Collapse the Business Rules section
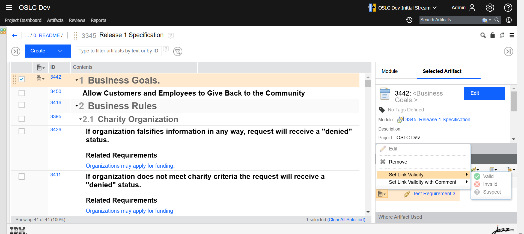Viewport: 524px width, 234px height. [x=77, y=106]
